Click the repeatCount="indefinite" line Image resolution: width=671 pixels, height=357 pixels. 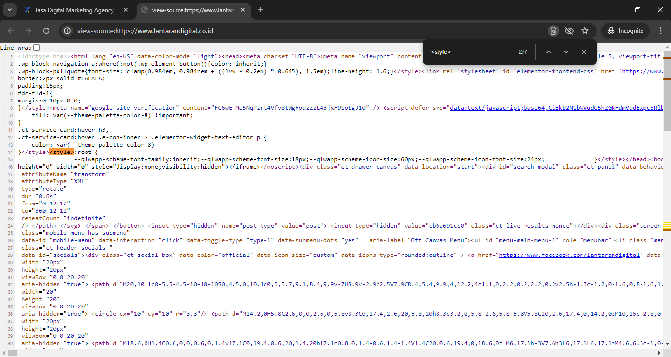pyautogui.click(x=63, y=218)
